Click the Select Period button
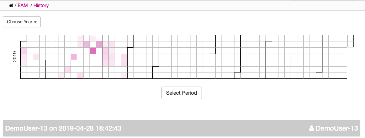Viewport: 365px width, 138px height. click(x=182, y=93)
